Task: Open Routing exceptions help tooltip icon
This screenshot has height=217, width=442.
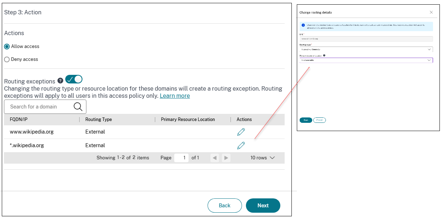Action: (x=60, y=81)
